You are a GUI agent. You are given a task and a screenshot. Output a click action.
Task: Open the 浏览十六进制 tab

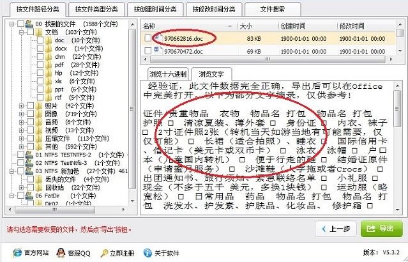[x=168, y=74]
